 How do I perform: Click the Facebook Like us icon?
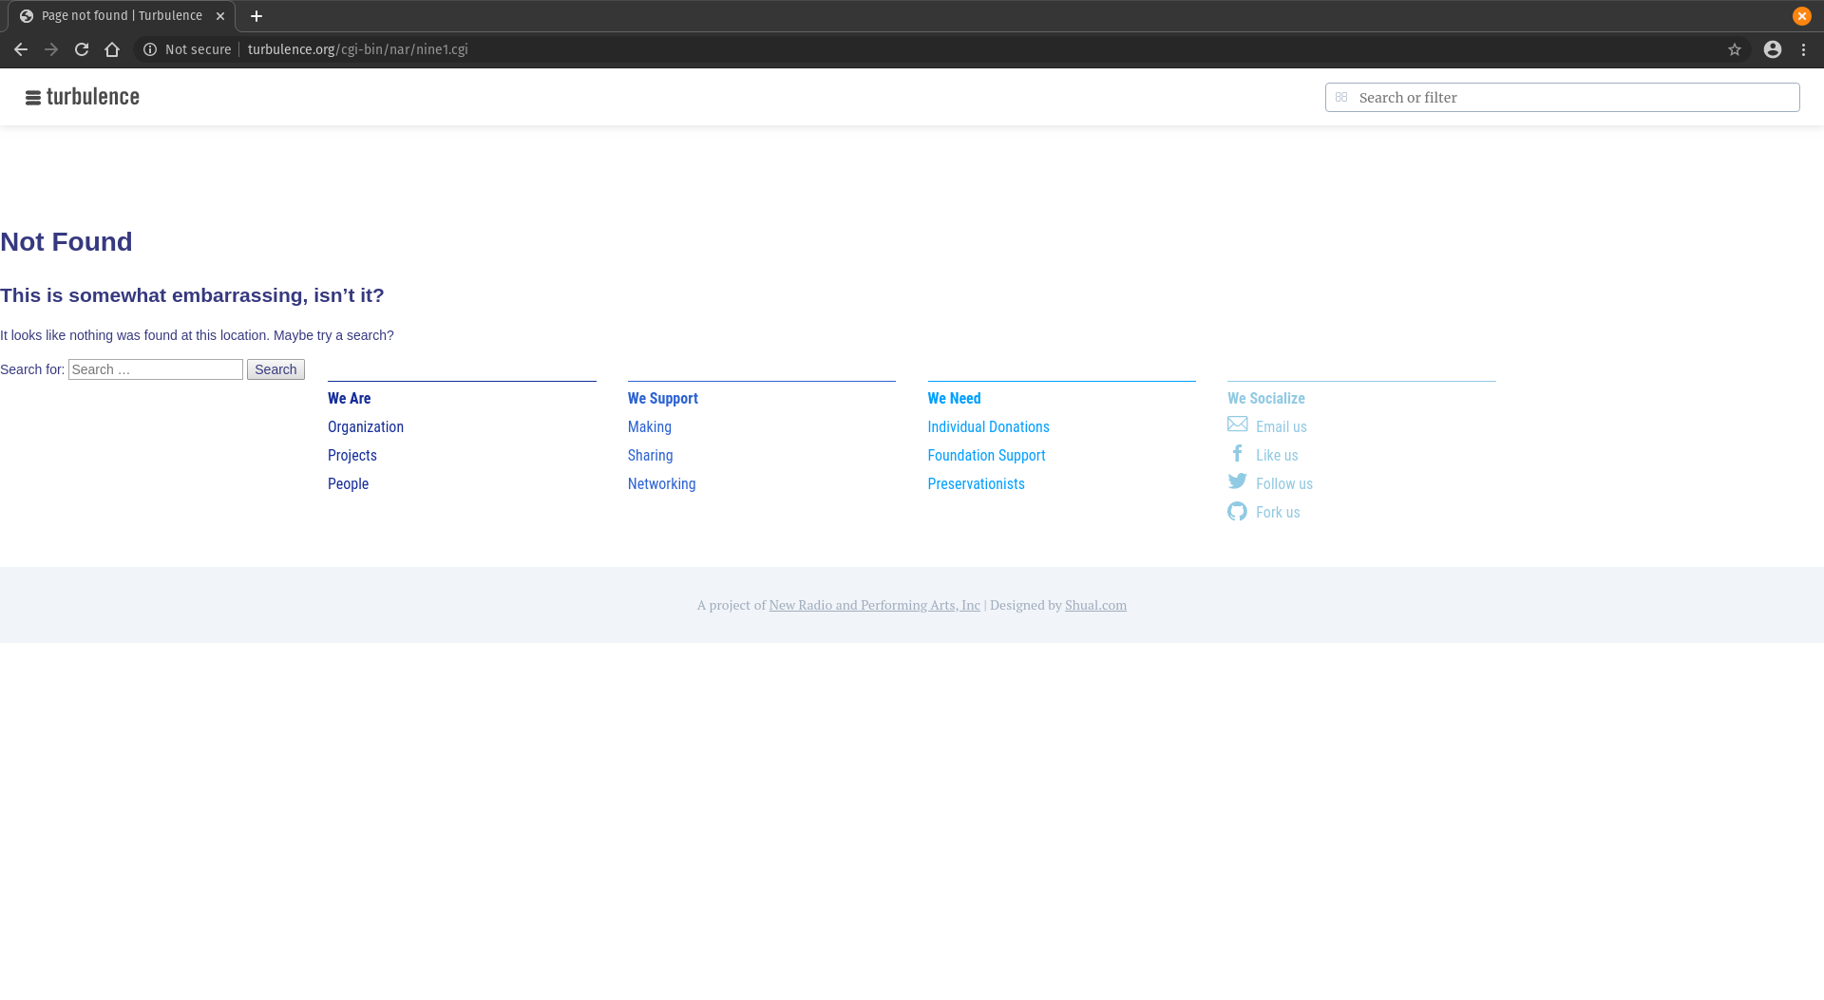tap(1238, 454)
